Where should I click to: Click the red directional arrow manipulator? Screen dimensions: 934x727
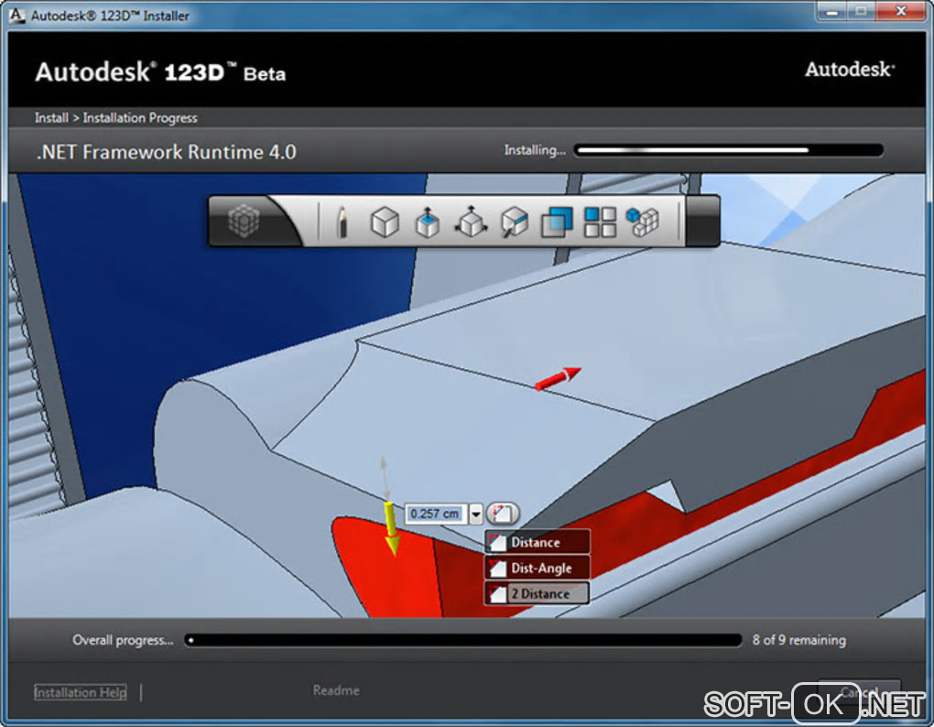pos(558,379)
